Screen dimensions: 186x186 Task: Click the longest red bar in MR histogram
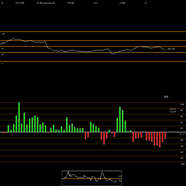160,139
